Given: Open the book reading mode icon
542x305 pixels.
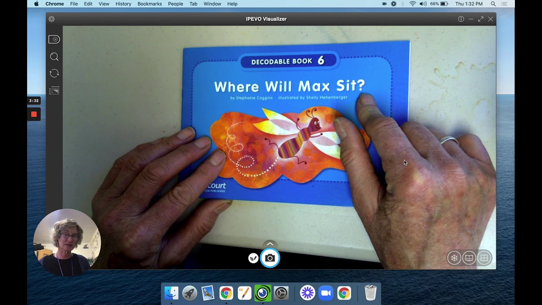Looking at the screenshot, I should pos(469,258).
